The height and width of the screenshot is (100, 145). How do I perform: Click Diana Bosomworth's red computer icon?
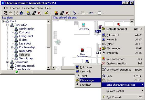pyautogui.click(x=82, y=50)
